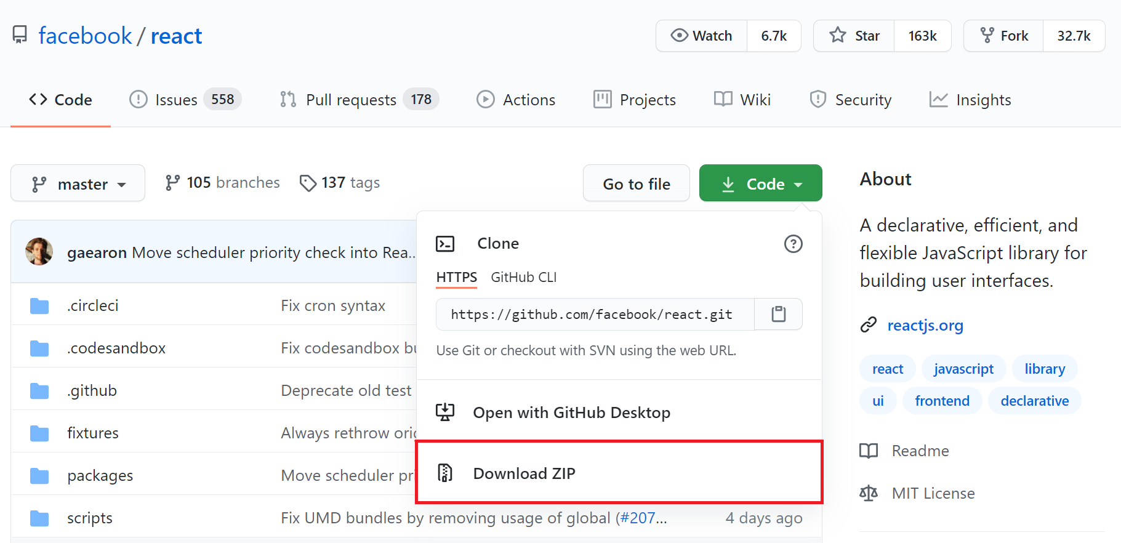Open the .codesandbox folder

116,348
